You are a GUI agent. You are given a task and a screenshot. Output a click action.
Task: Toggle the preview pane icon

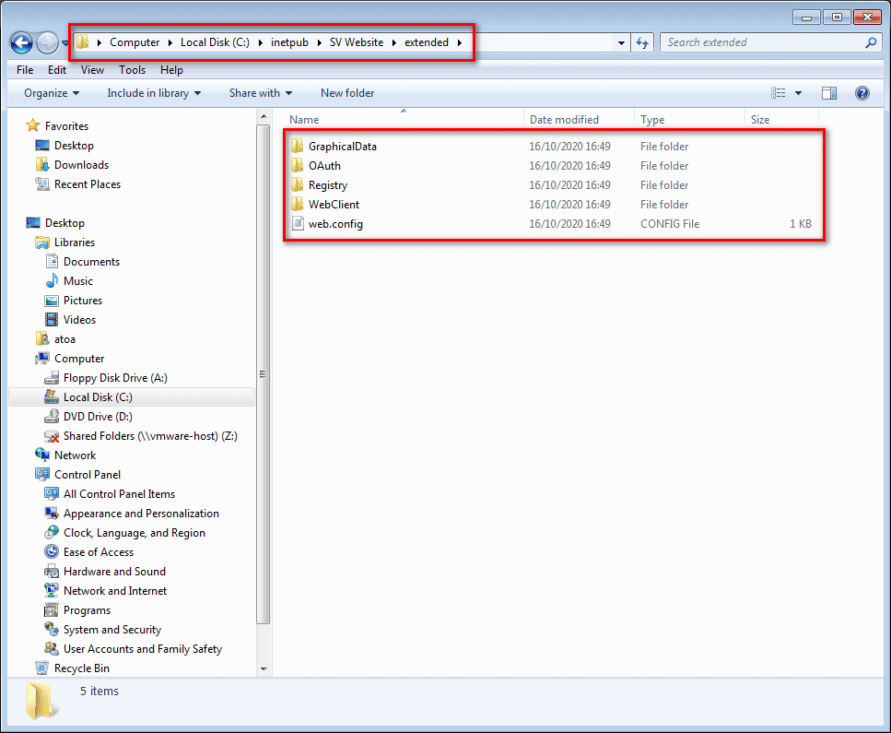(x=829, y=93)
